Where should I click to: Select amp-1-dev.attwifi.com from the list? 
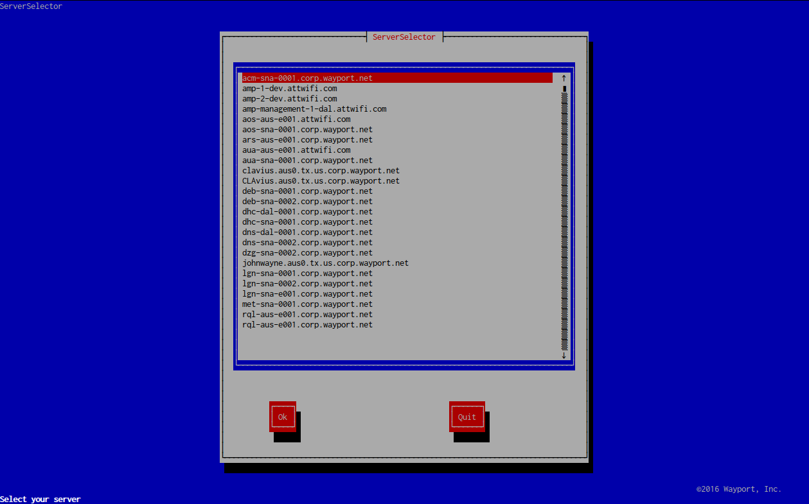point(289,89)
